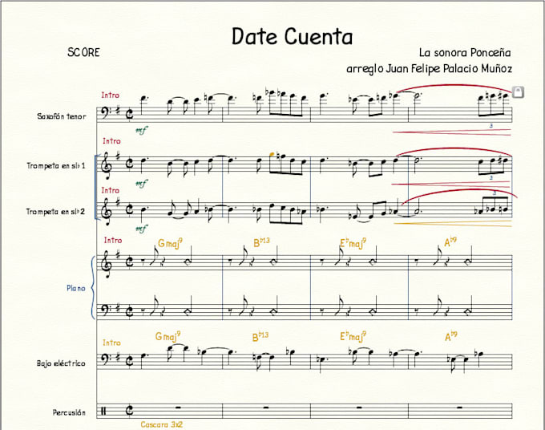Click the whole rest in Percusión's last measure
Viewport: 545px width, 430px height.
tap(460, 408)
